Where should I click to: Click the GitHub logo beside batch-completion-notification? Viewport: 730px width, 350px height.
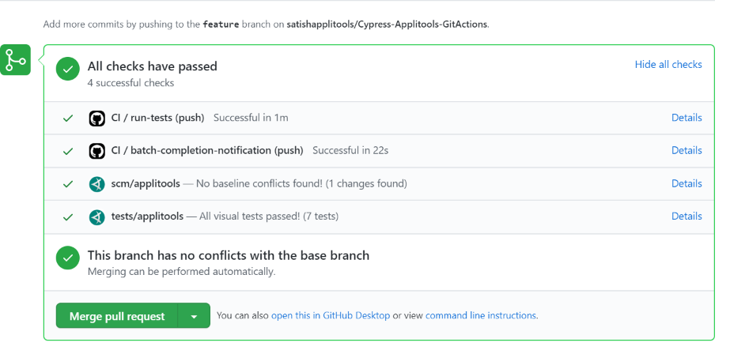[x=96, y=151]
